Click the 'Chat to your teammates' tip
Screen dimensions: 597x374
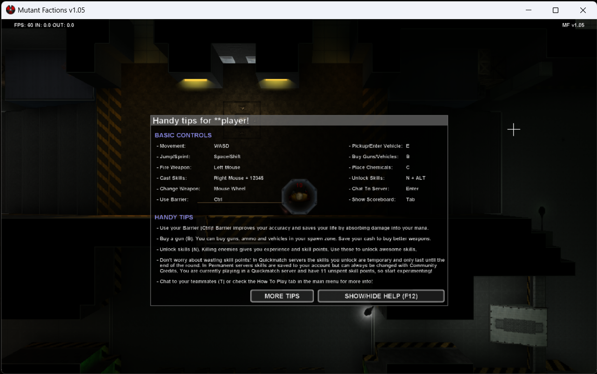(x=264, y=281)
